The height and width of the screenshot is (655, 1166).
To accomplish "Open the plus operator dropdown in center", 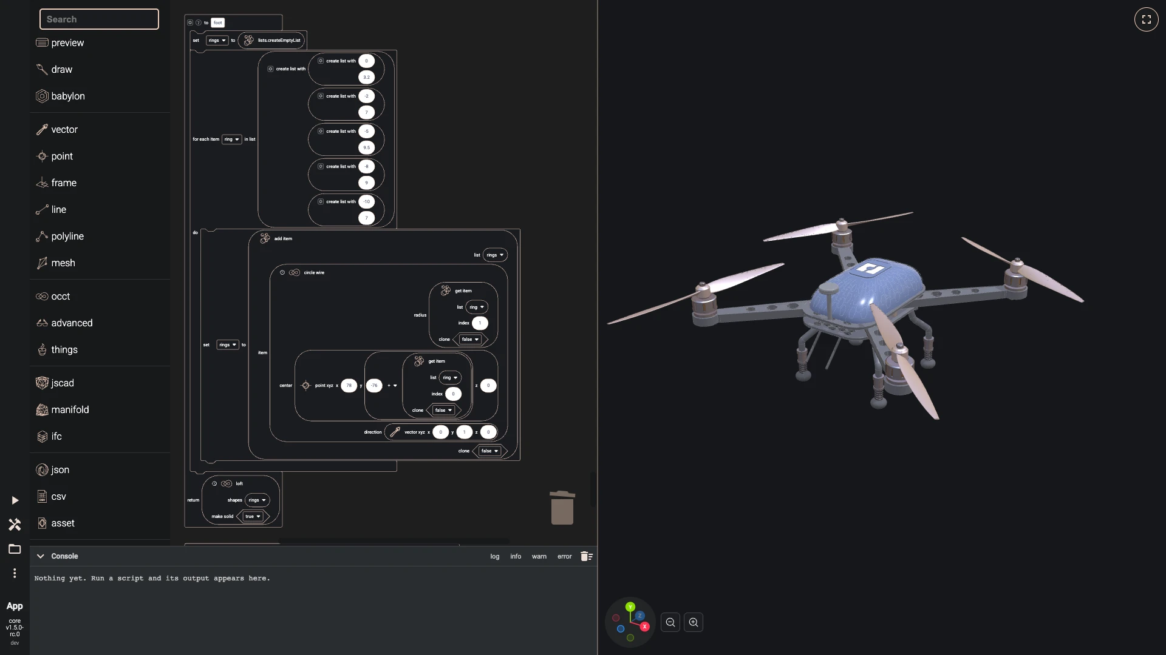I will click(392, 386).
